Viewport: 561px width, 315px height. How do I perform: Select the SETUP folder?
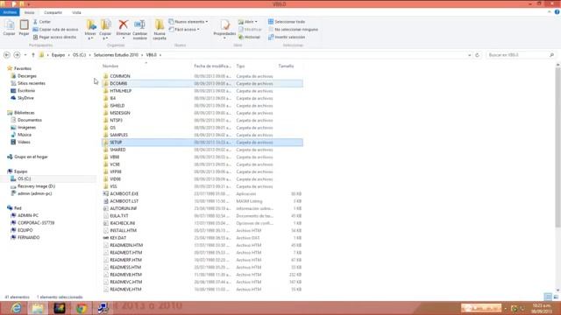[202, 142]
